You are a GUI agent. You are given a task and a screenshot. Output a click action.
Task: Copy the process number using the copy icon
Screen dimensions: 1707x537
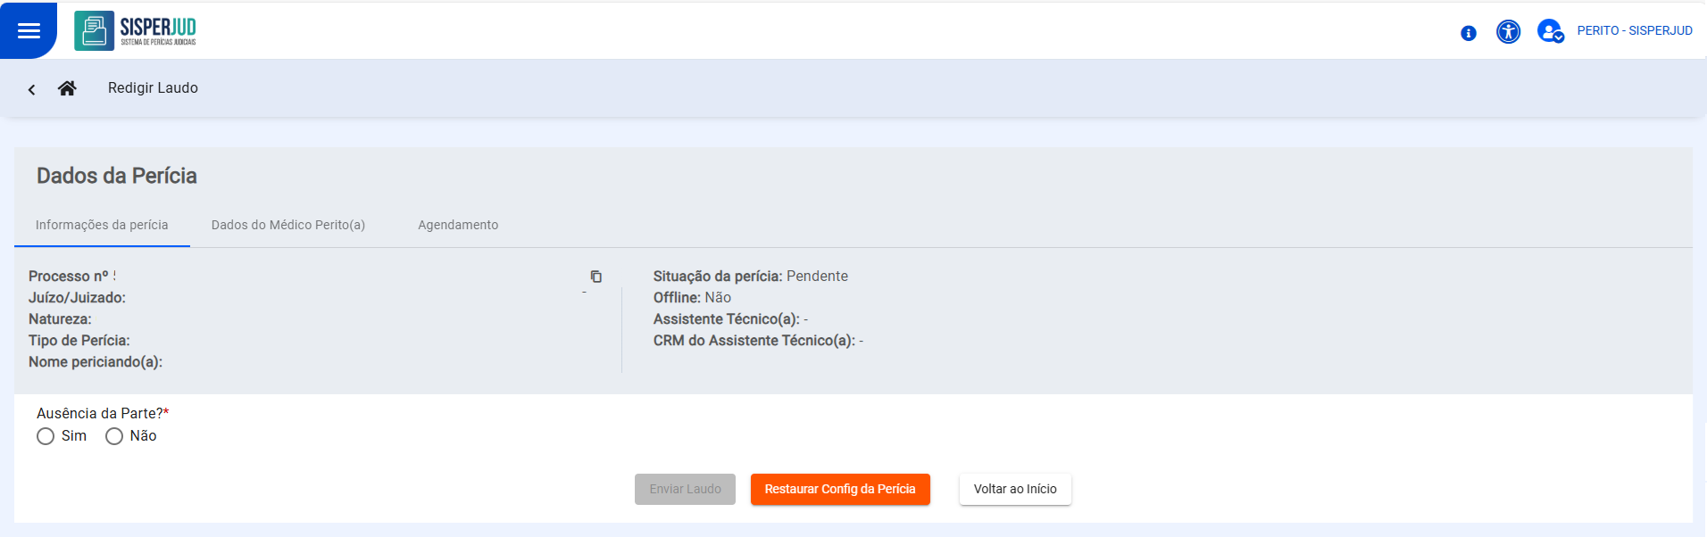[x=596, y=277]
